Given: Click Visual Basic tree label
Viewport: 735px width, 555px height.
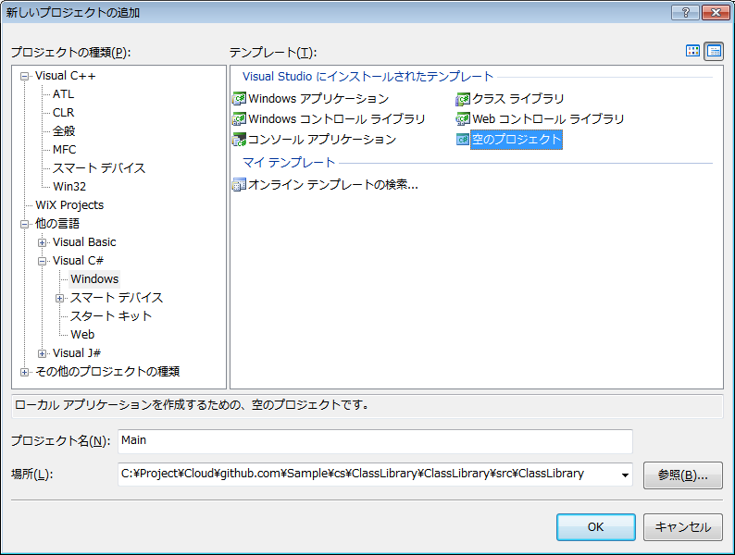Looking at the screenshot, I should [84, 242].
